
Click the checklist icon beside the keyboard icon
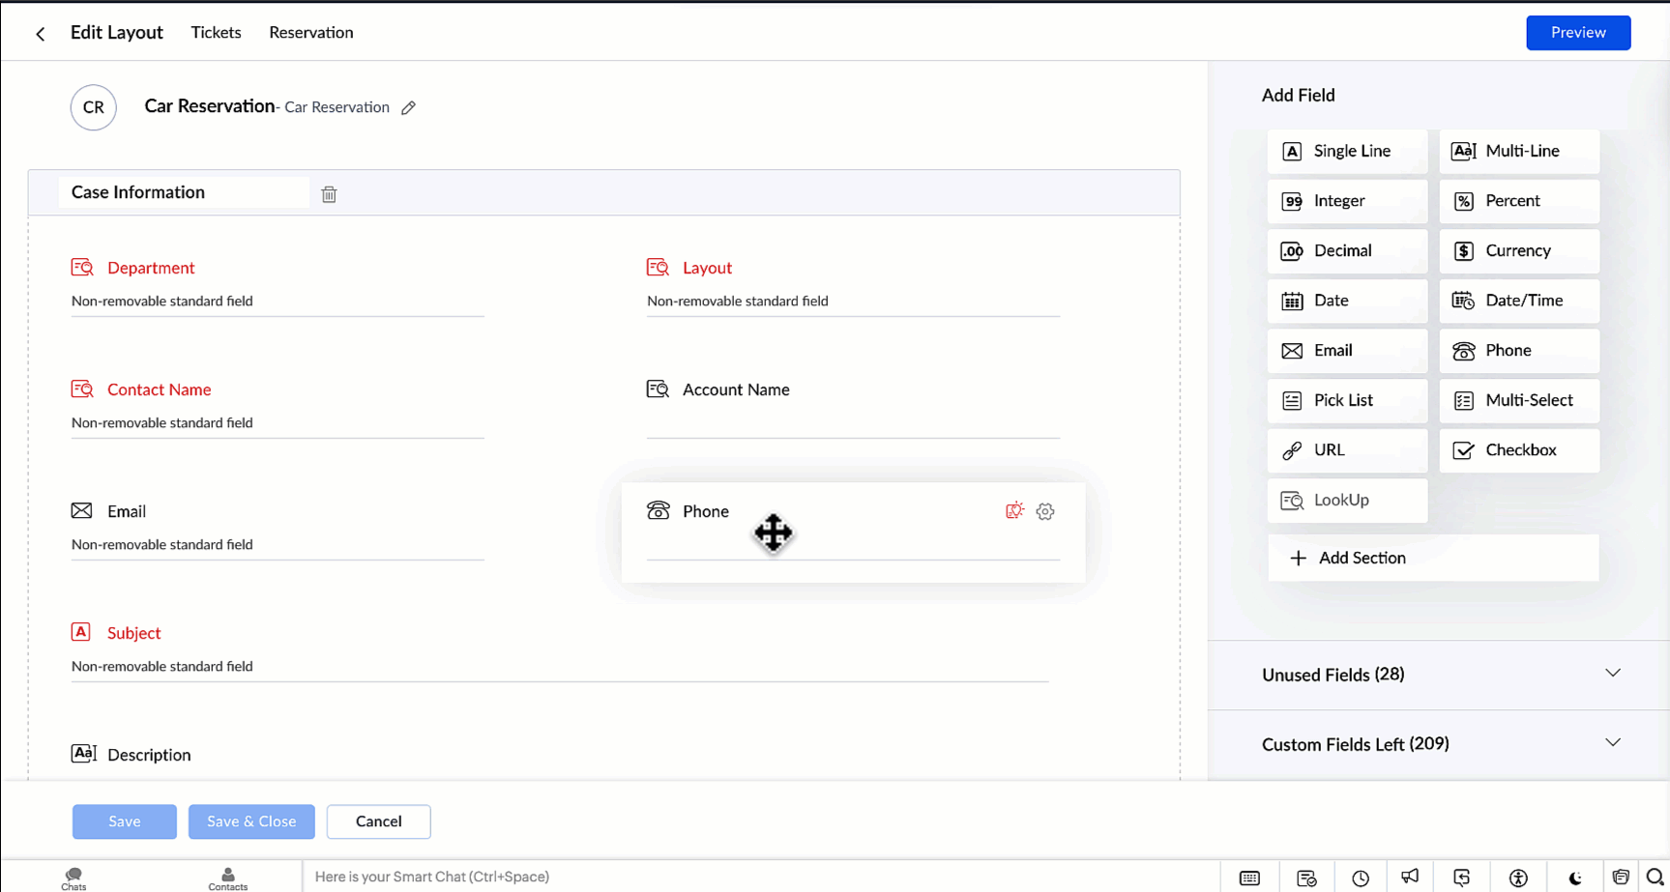pos(1306,878)
